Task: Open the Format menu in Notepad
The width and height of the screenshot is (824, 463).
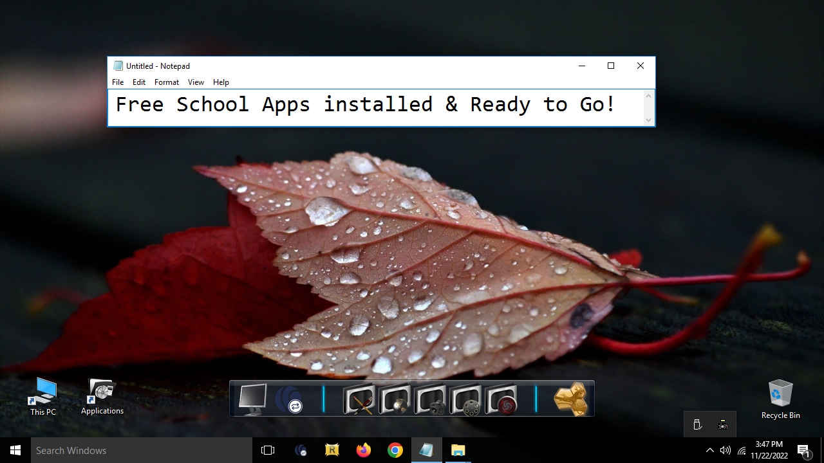Action: click(167, 82)
